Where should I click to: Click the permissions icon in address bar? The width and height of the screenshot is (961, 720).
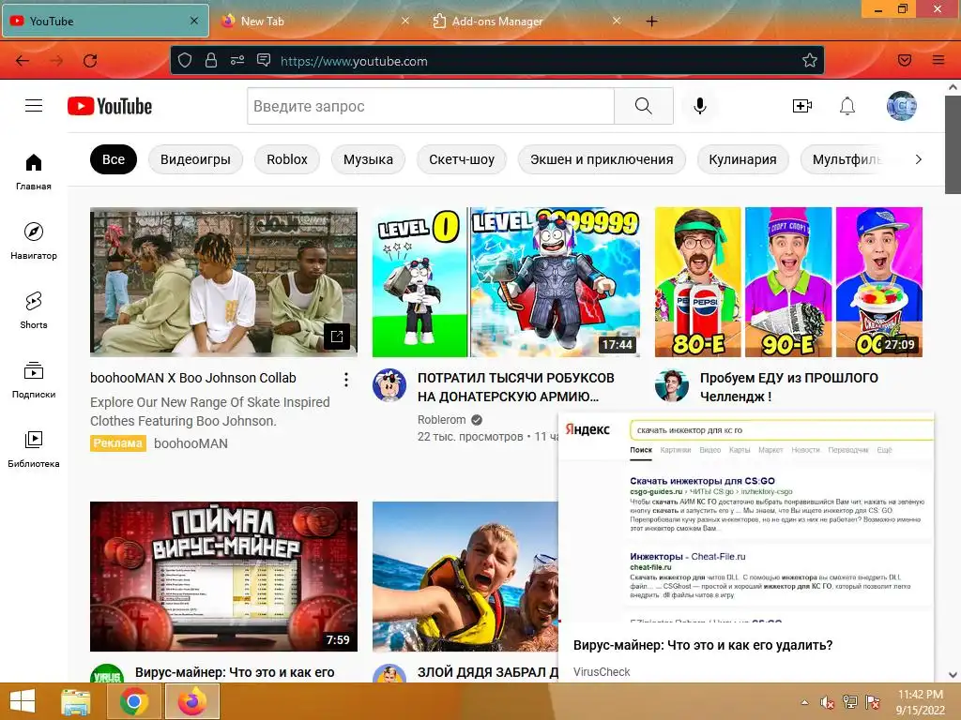click(237, 60)
